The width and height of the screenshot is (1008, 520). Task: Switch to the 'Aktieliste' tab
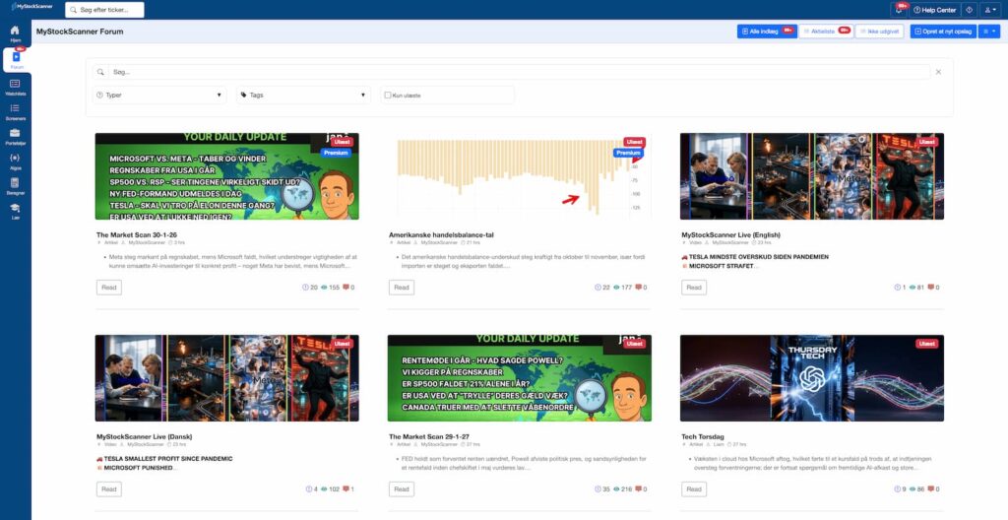coord(824,32)
